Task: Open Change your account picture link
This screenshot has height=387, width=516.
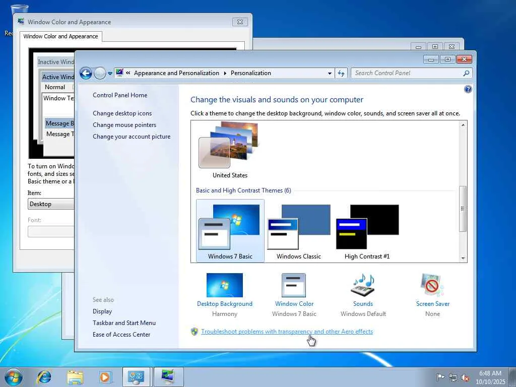Action: coord(132,137)
